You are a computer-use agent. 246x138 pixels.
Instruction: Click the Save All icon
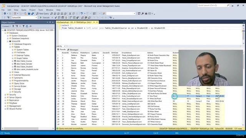(x=32, y=14)
